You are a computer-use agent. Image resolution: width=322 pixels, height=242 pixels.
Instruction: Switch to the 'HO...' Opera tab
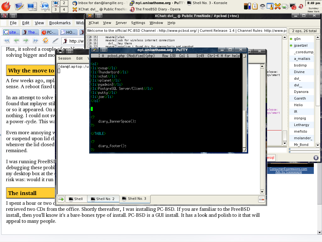[x=69, y=32]
